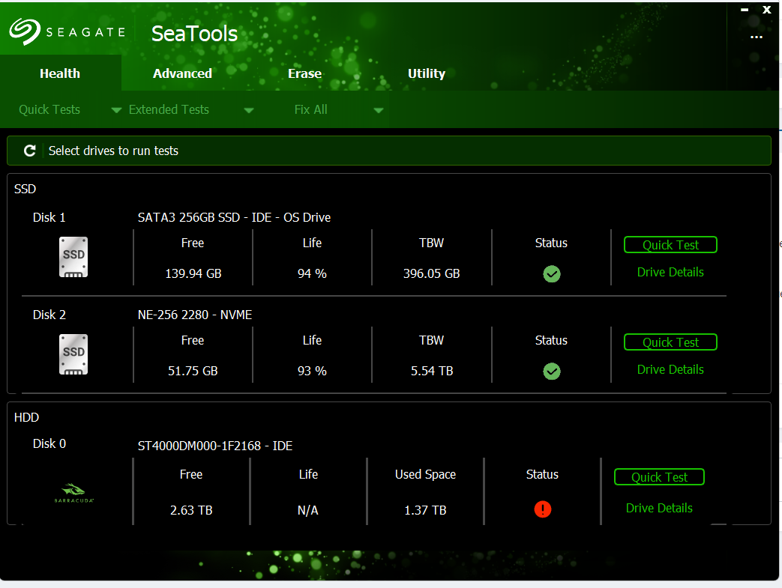Click the 396.05 GB TBW value
This screenshot has height=588, width=782.
431,273
